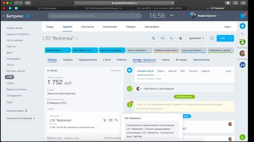Click LTD "Bedrenka" company name link
The height and width of the screenshot is (142, 254).
coord(61,120)
